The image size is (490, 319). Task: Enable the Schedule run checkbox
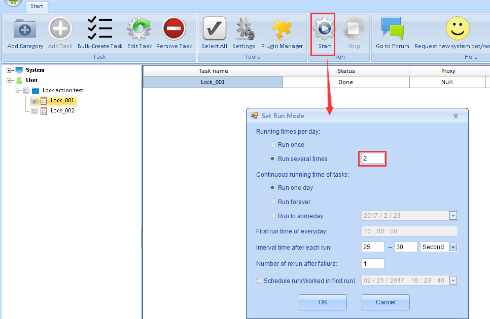258,281
